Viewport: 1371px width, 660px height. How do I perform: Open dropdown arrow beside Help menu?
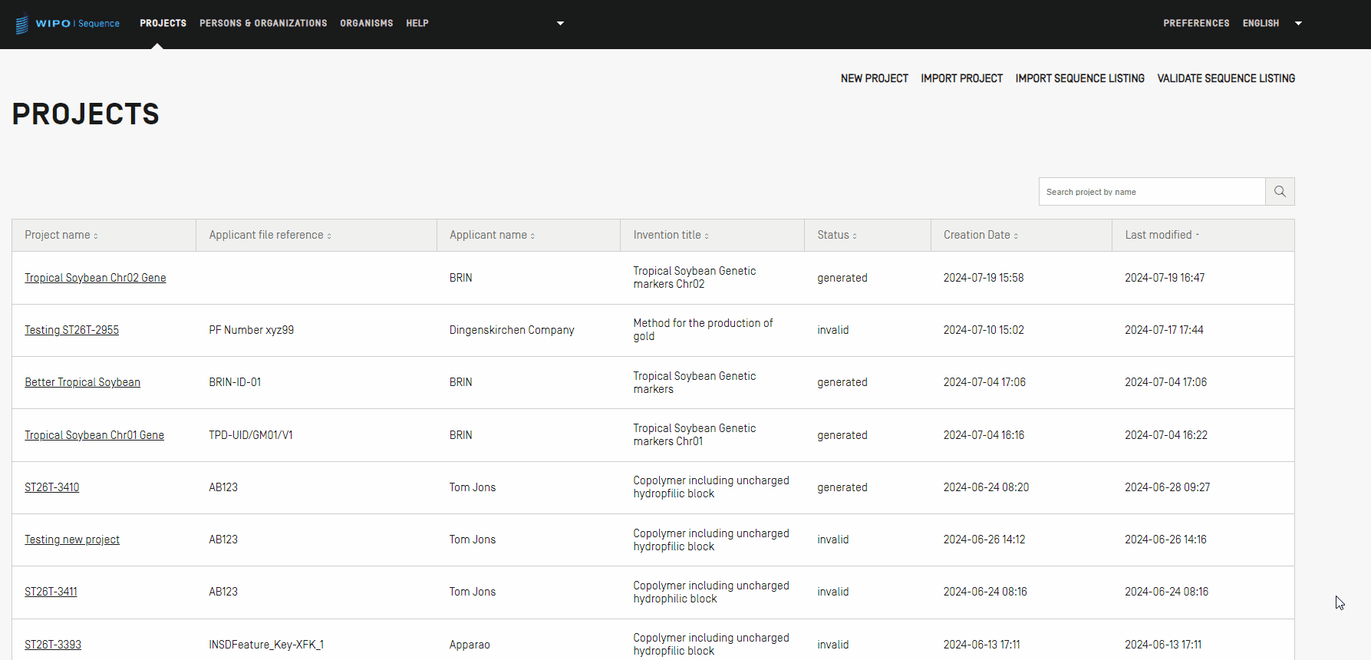pos(560,24)
